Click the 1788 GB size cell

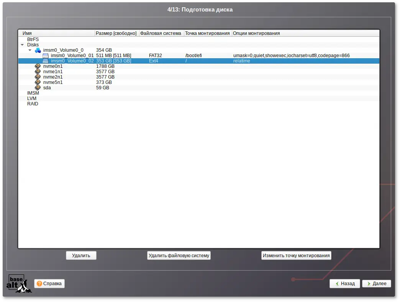[x=105, y=66]
